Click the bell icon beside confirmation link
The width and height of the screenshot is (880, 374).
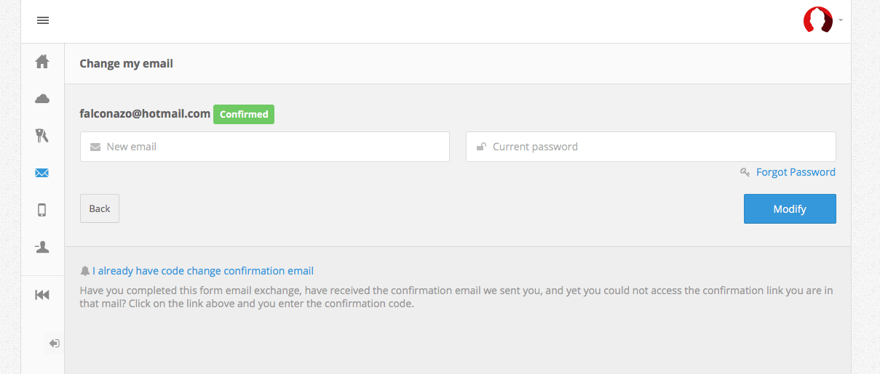85,271
